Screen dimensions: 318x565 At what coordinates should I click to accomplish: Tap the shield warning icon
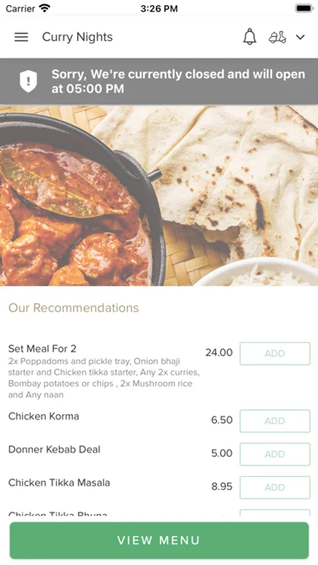click(28, 81)
